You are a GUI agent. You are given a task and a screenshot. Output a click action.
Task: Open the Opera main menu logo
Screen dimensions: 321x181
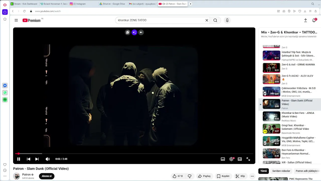[x=5, y=5]
